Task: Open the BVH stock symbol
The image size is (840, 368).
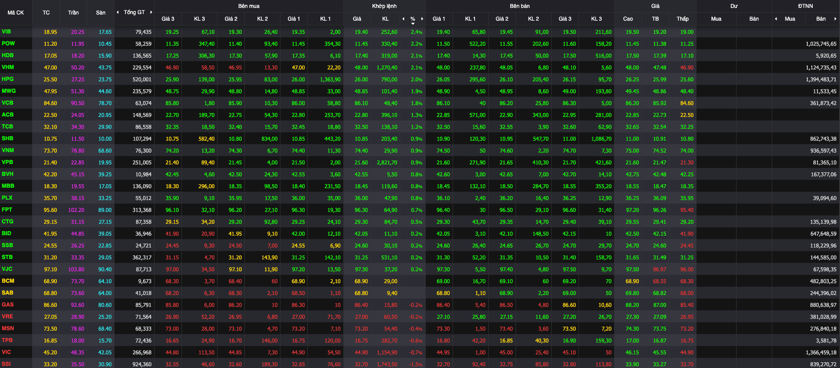Action: pyautogui.click(x=7, y=174)
